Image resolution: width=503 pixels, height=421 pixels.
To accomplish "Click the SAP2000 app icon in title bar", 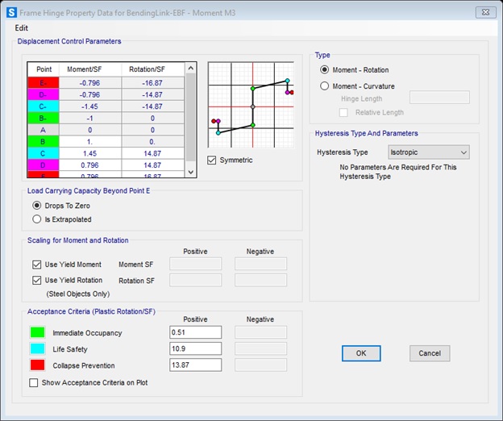I will [10, 12].
